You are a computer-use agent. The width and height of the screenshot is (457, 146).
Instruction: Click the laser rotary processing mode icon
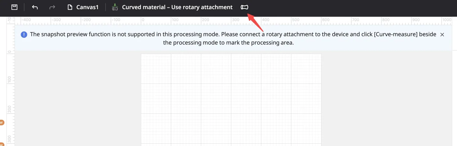(x=115, y=7)
